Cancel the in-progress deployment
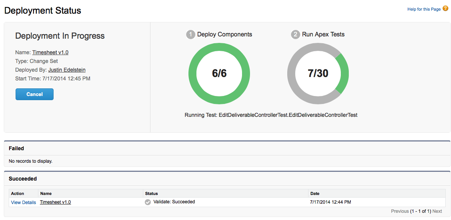The height and width of the screenshot is (220, 451). (x=34, y=94)
